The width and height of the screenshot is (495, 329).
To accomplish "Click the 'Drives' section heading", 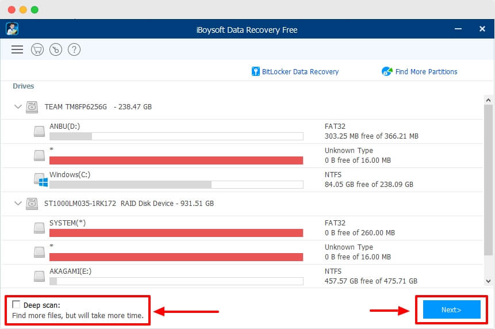I will (x=24, y=86).
